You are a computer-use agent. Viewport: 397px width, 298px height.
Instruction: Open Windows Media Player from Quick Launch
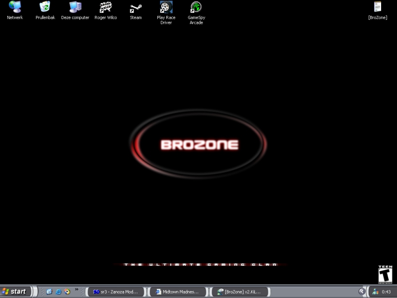click(x=67, y=292)
